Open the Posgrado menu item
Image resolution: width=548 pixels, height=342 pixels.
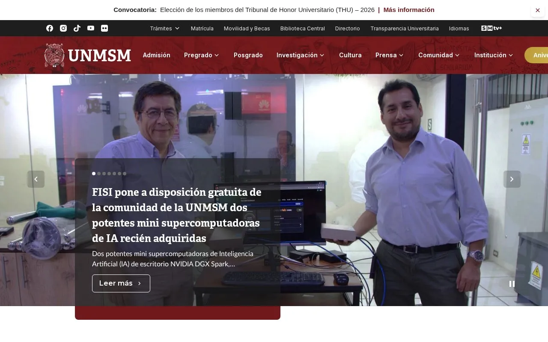pyautogui.click(x=248, y=55)
